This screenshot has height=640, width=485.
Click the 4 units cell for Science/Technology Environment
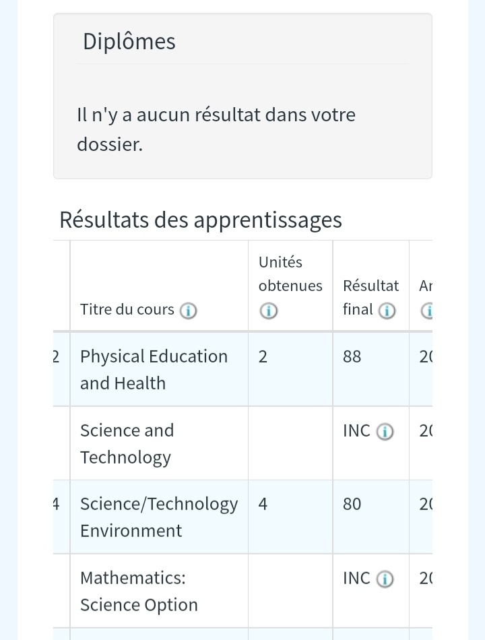tap(263, 505)
